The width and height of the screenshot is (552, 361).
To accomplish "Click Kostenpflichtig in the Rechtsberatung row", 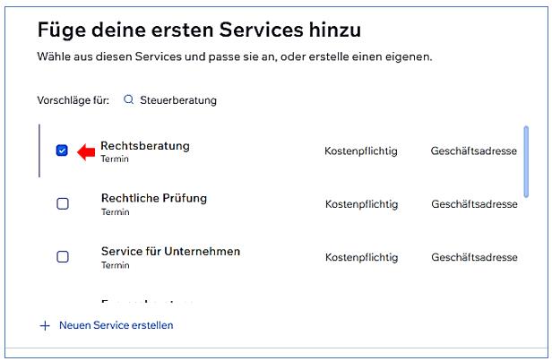I will click(360, 151).
